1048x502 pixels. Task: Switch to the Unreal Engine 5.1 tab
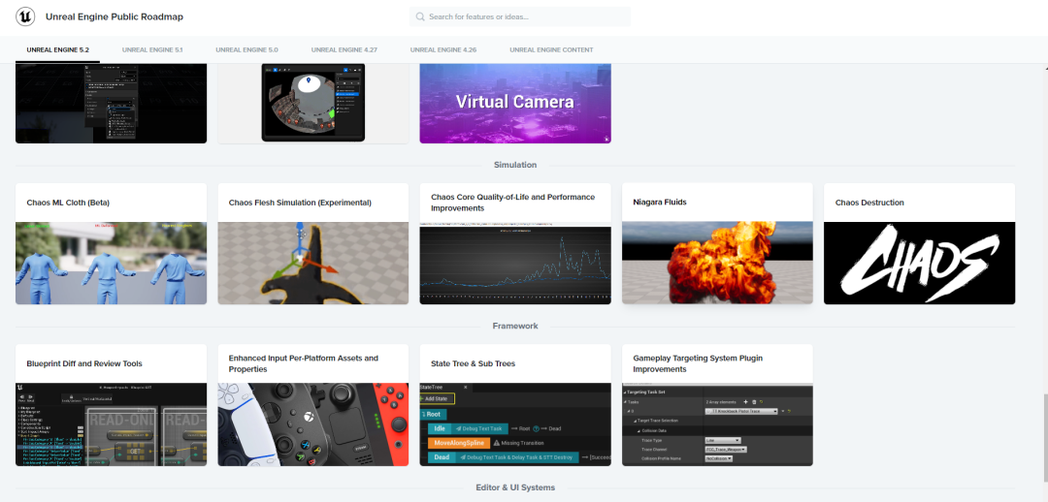click(152, 50)
